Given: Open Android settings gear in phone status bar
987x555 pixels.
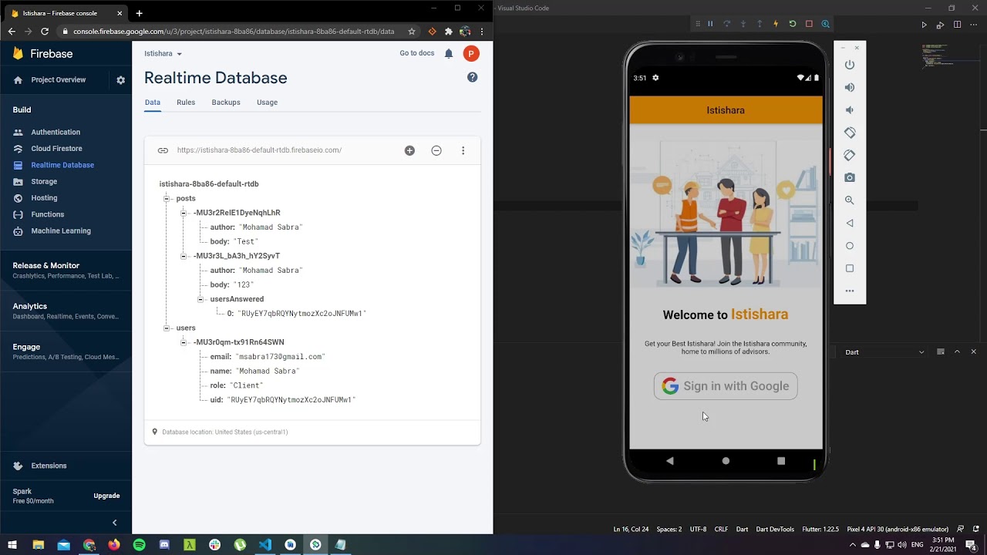Looking at the screenshot, I should pyautogui.click(x=655, y=78).
